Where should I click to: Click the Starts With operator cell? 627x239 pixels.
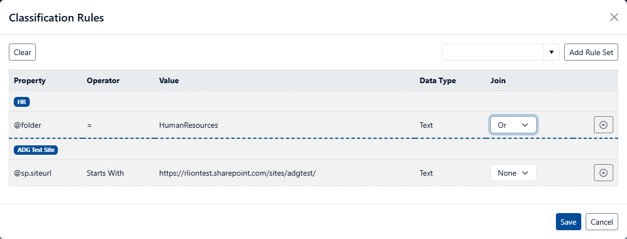pyautogui.click(x=105, y=173)
